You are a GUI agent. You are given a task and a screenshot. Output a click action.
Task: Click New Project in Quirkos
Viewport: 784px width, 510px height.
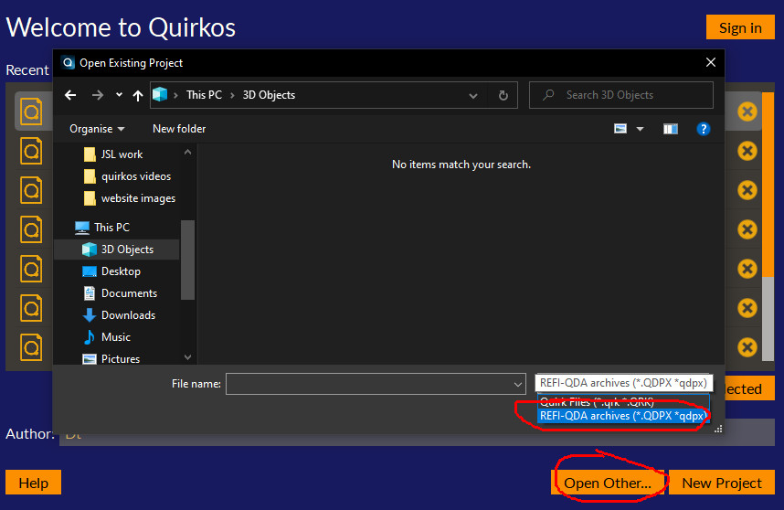pyautogui.click(x=722, y=483)
